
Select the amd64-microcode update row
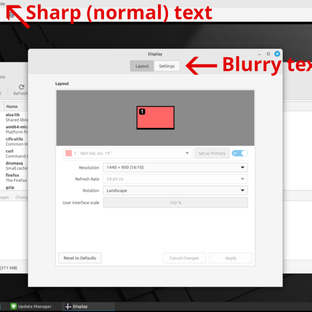pyautogui.click(x=14, y=129)
